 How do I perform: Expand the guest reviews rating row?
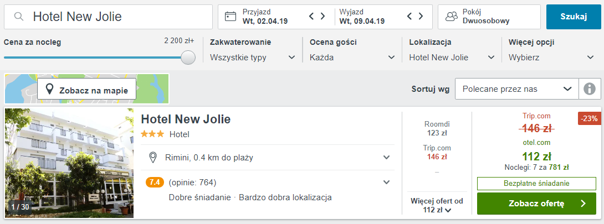pyautogui.click(x=268, y=182)
